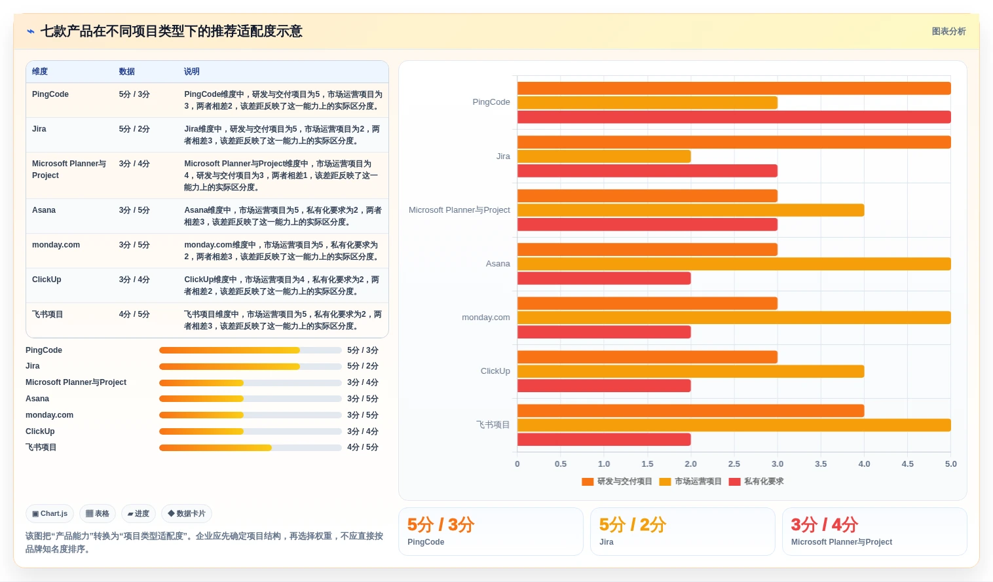Image resolution: width=993 pixels, height=582 pixels.
Task: Click the footnote text about 项目类型适配度
Action: pos(204,543)
